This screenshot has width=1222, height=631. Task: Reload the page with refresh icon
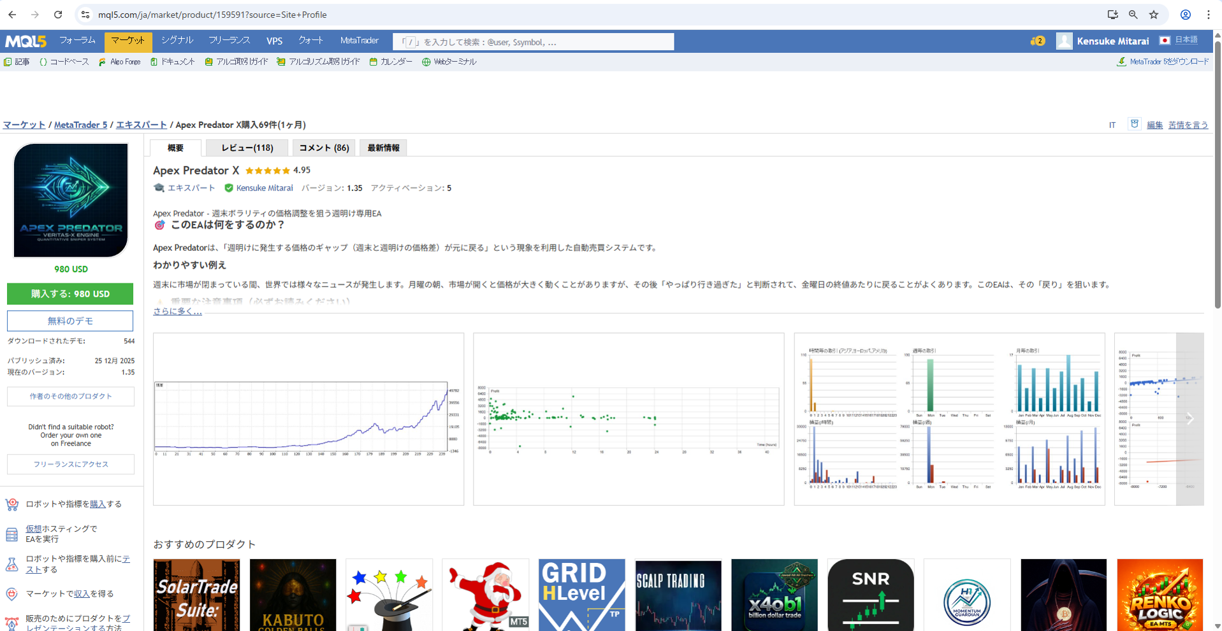[58, 15]
